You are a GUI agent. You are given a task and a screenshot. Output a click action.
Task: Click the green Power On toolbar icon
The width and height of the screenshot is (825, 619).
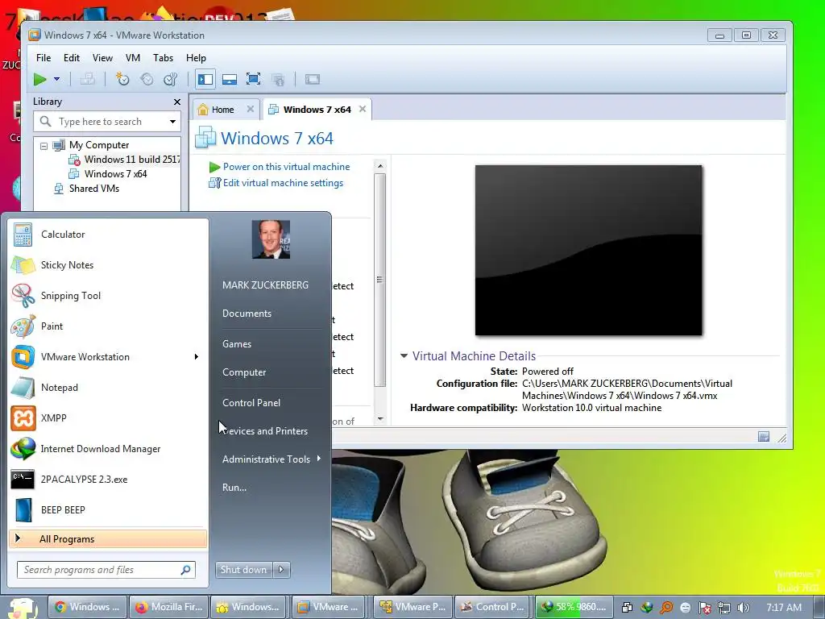pyautogui.click(x=39, y=80)
